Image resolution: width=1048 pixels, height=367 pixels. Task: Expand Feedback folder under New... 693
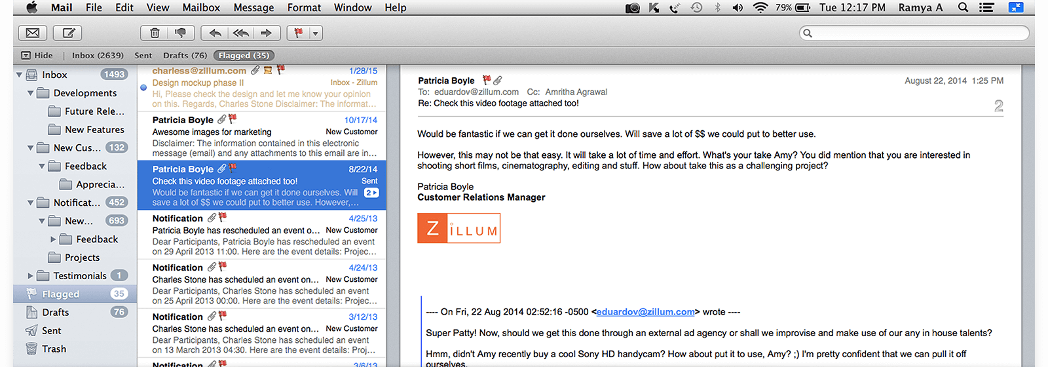(x=53, y=240)
